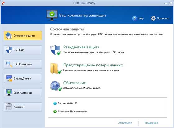Click the house icon on Состояние защиты
Image resolution: width=174 pixels, height=128 pixels.
pyautogui.click(x=9, y=36)
